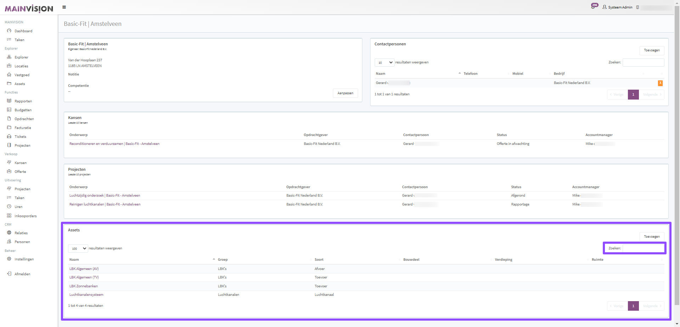Delete contact with orange X button

coord(660,83)
